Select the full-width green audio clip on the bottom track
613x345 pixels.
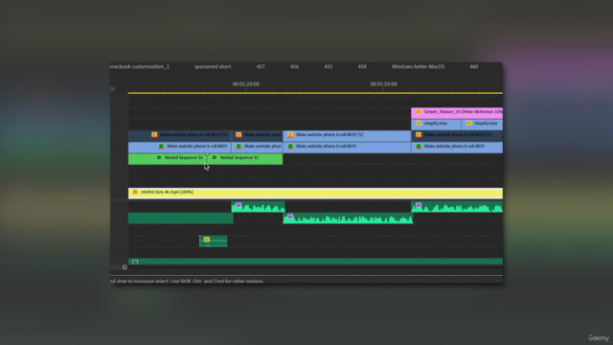pyautogui.click(x=315, y=262)
